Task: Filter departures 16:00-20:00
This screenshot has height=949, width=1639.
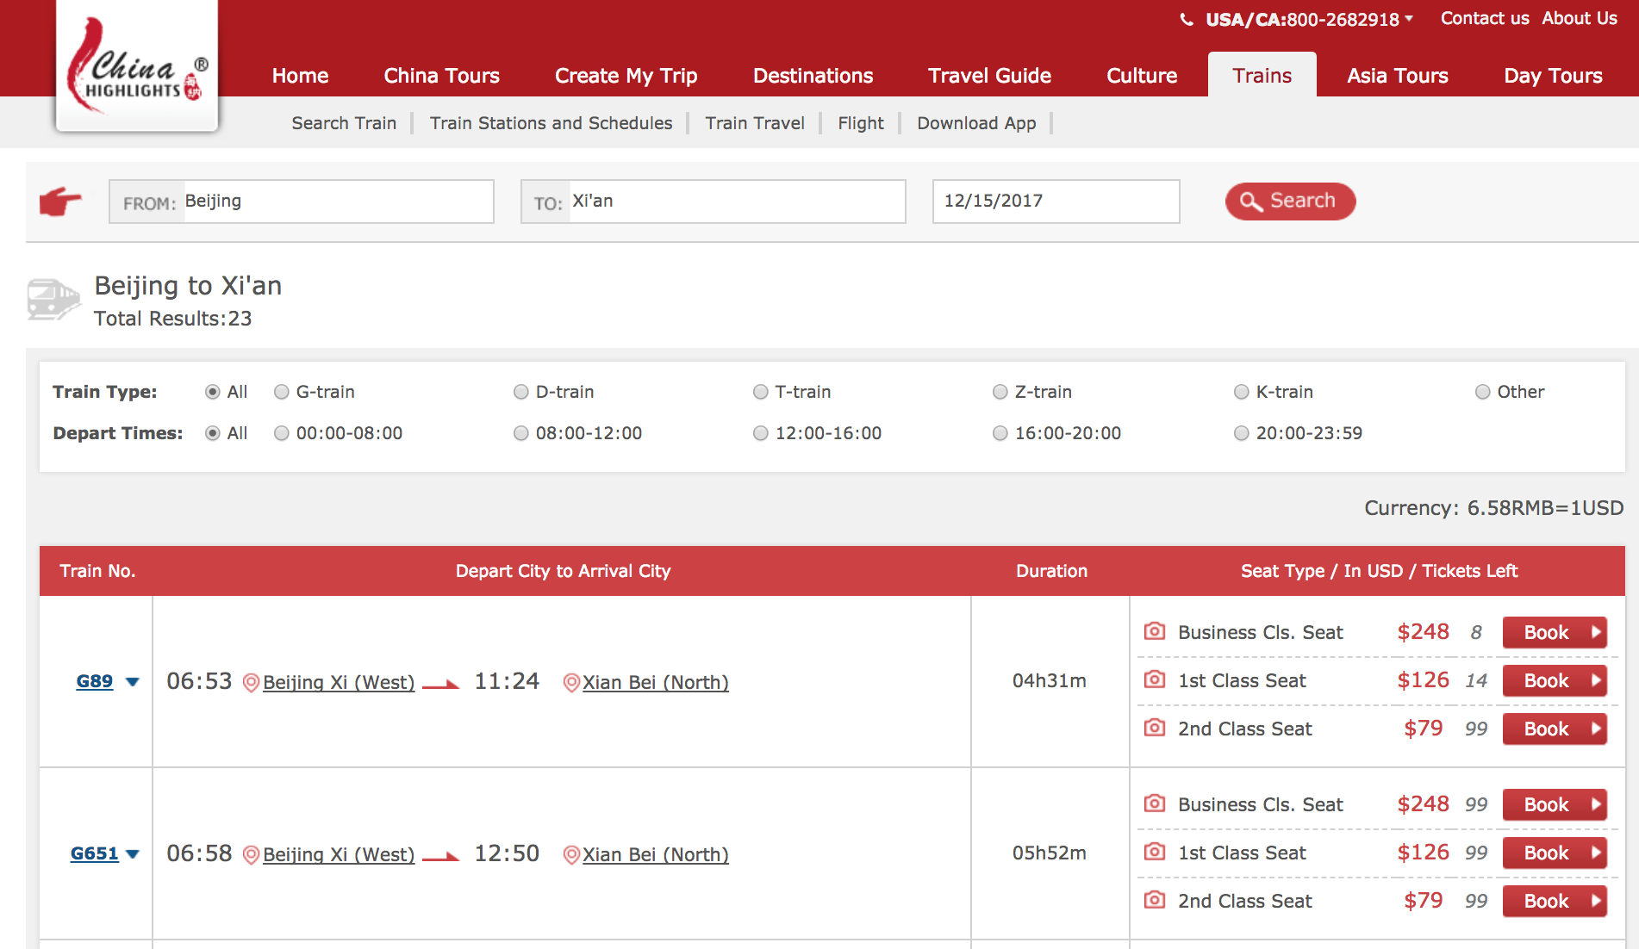Action: pyautogui.click(x=1000, y=433)
